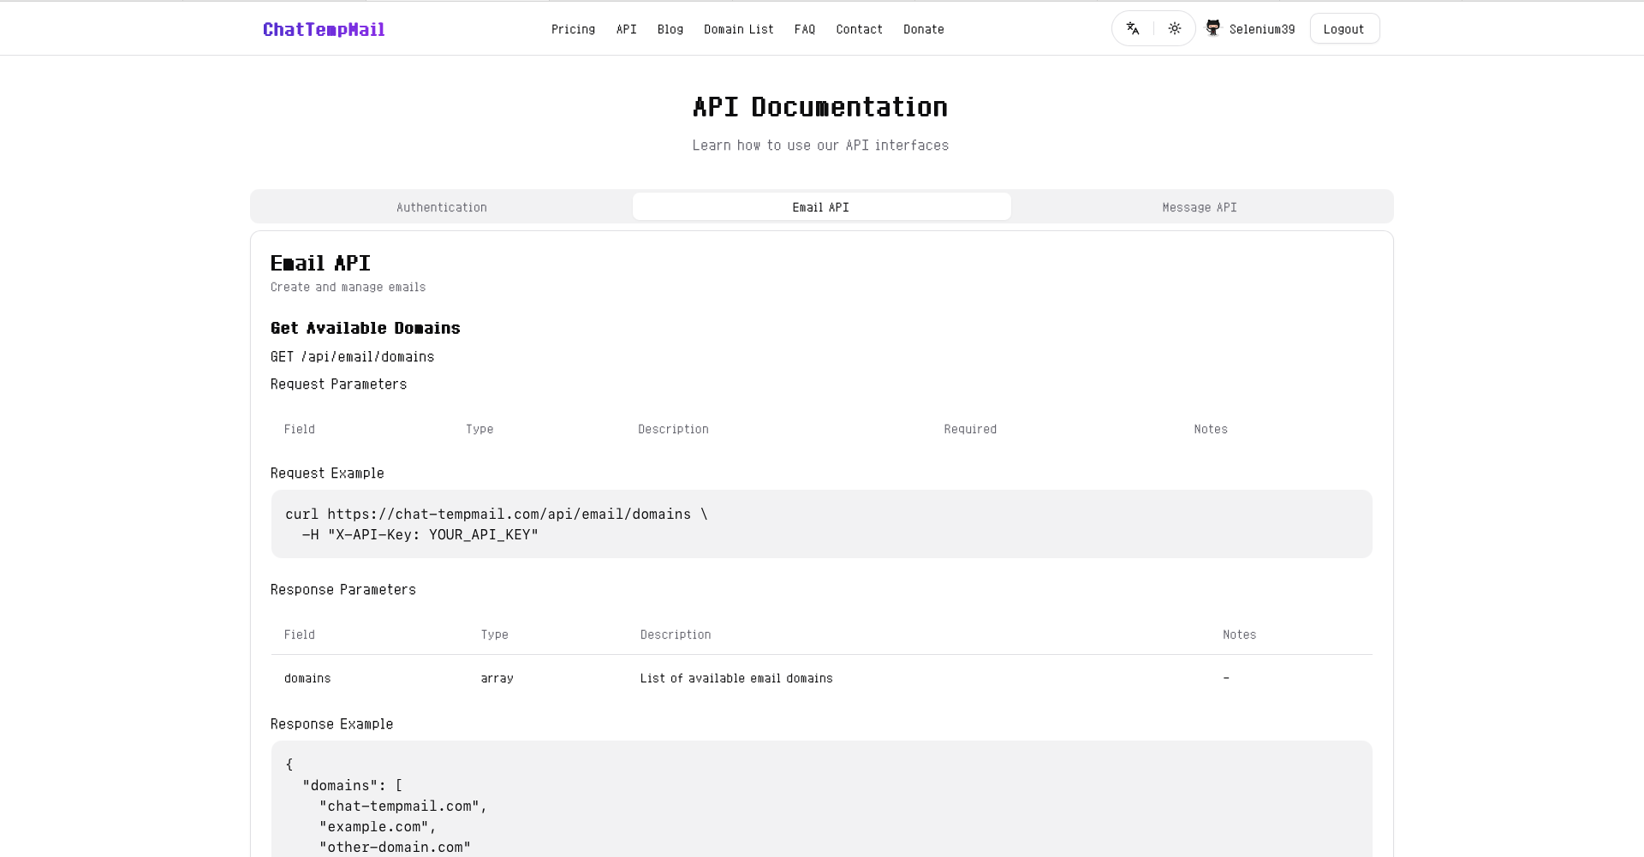Click the Donate navigation link

pyautogui.click(x=924, y=29)
